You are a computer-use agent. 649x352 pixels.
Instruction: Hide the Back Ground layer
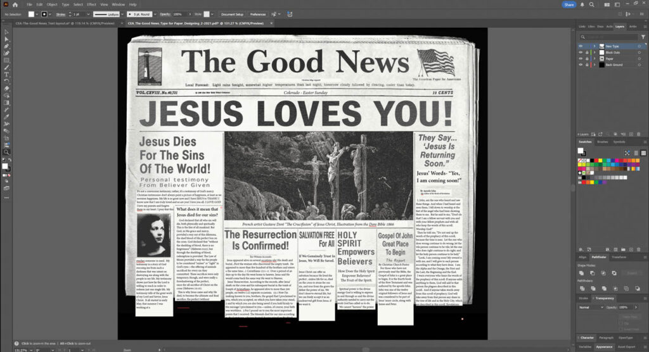[x=581, y=65]
